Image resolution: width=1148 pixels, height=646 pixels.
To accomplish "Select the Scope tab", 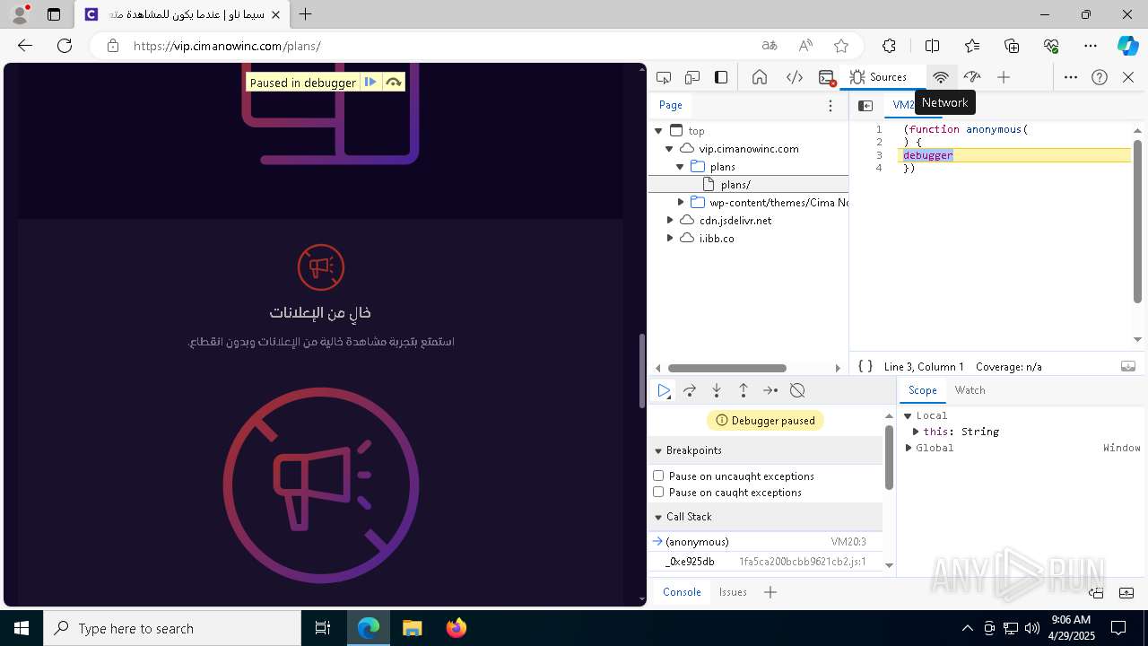I will click(x=922, y=390).
